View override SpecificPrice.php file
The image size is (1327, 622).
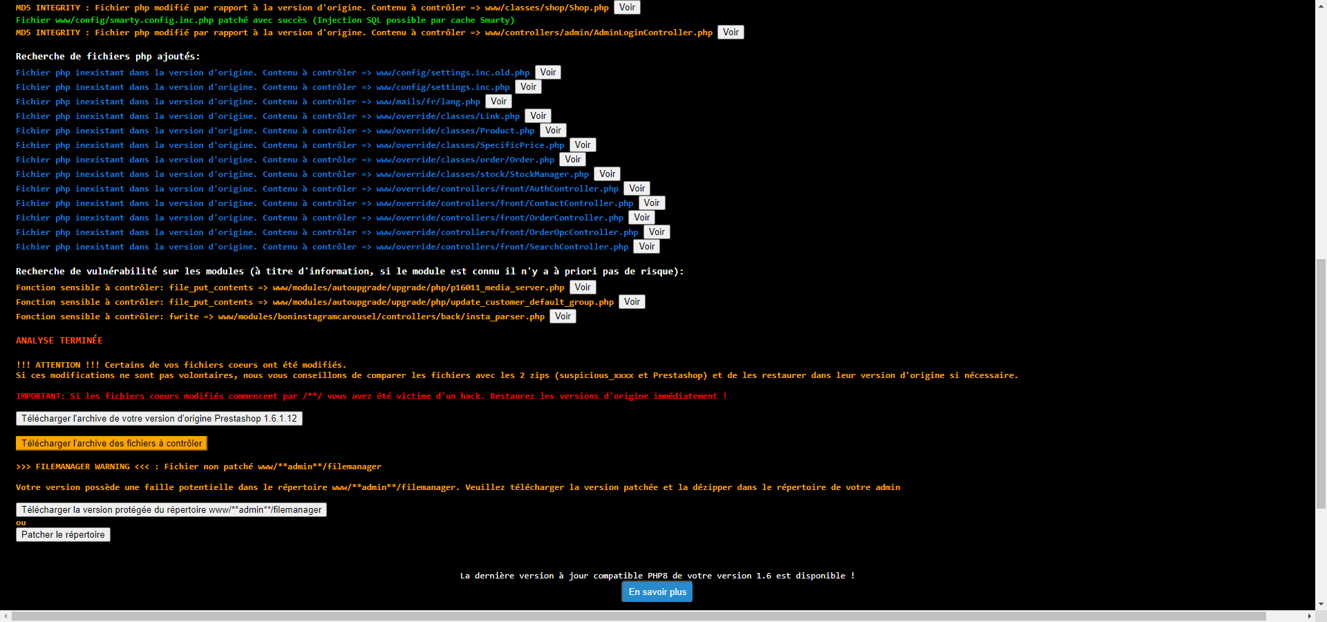pos(583,145)
